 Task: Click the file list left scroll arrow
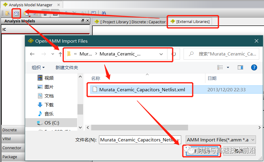coord(88,128)
